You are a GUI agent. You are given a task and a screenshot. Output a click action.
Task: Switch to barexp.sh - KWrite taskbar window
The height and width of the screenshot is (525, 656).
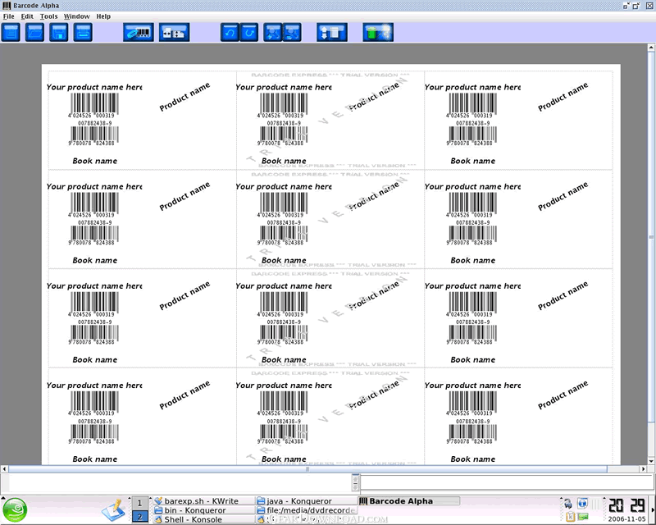pos(203,500)
